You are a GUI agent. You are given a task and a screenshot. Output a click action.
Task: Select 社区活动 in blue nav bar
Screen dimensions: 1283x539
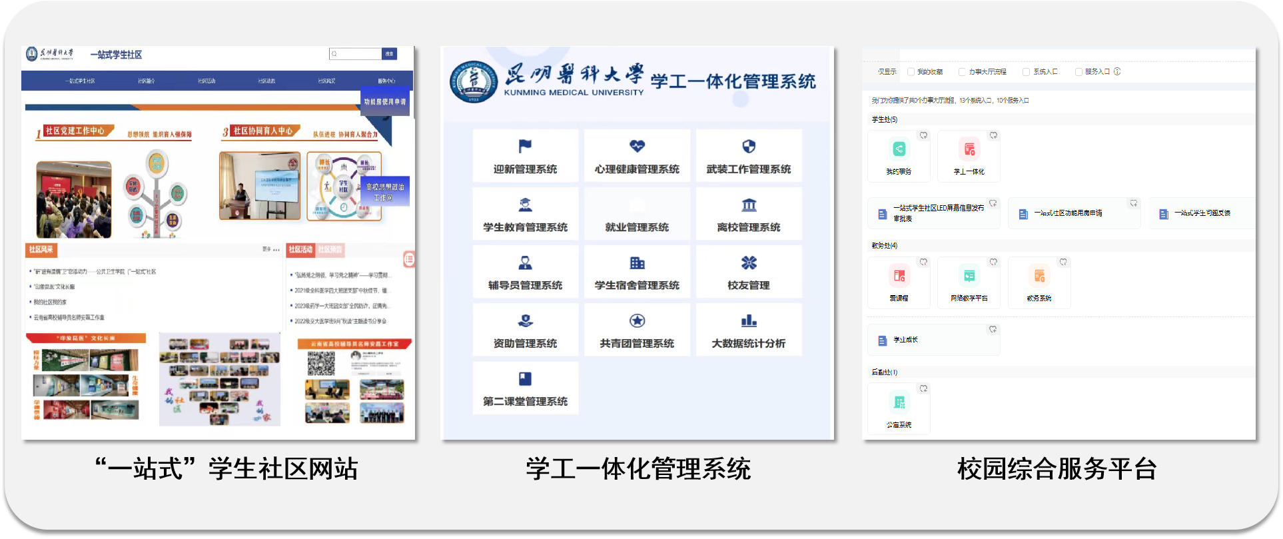(207, 81)
